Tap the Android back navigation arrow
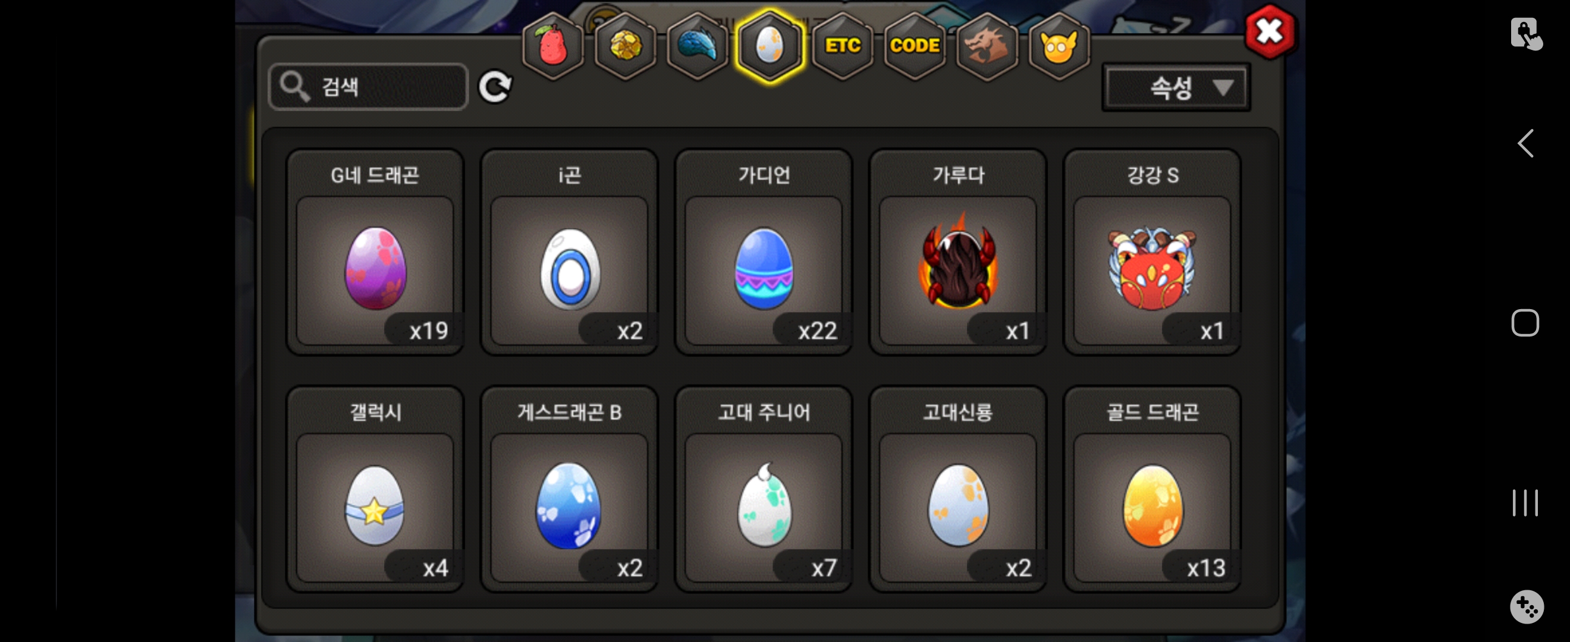1570x642 pixels. click(x=1525, y=144)
